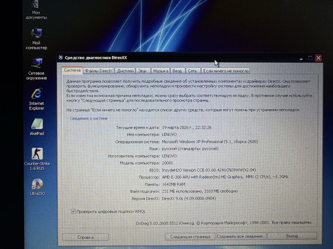Click the language value русский
Screen dimensions: 333x249
pyautogui.click(x=190, y=149)
